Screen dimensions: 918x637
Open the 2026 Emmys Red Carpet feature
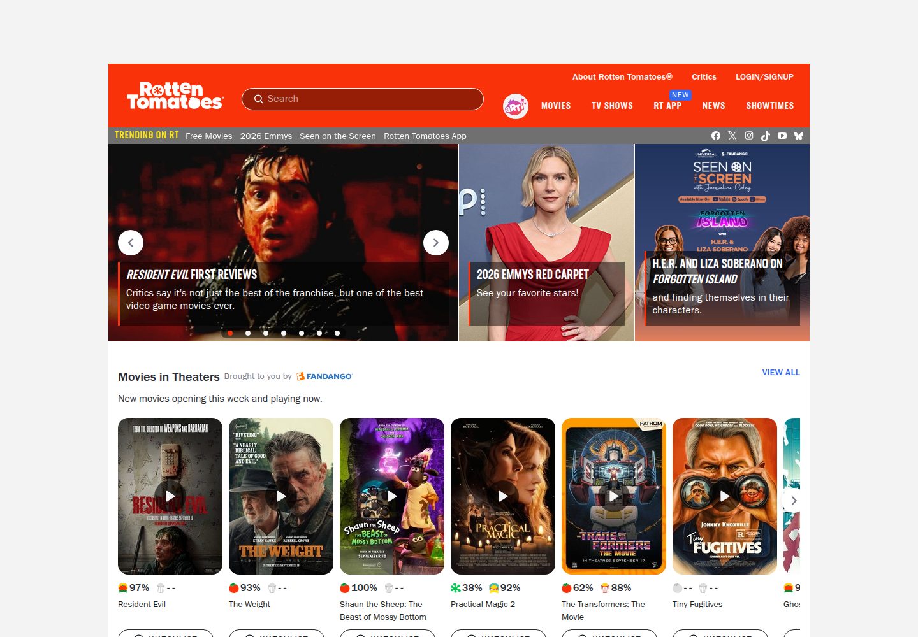(546, 243)
